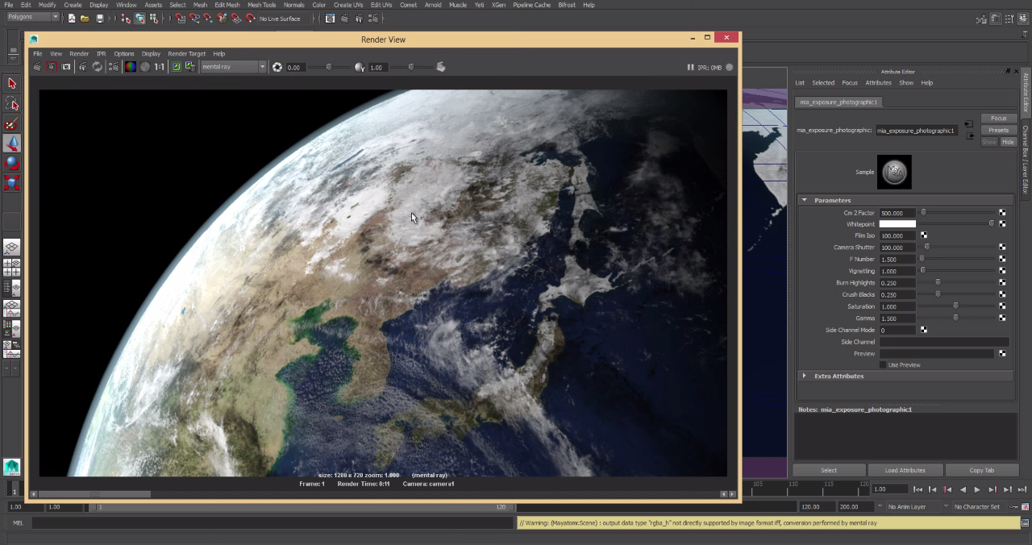Open the Render Target menu

click(186, 54)
